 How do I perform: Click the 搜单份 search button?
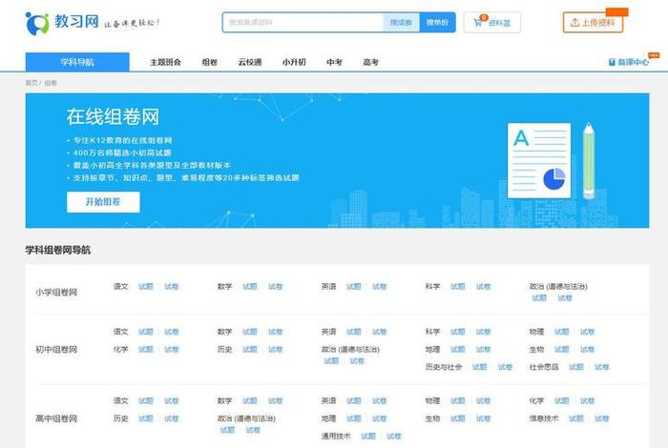click(x=437, y=23)
